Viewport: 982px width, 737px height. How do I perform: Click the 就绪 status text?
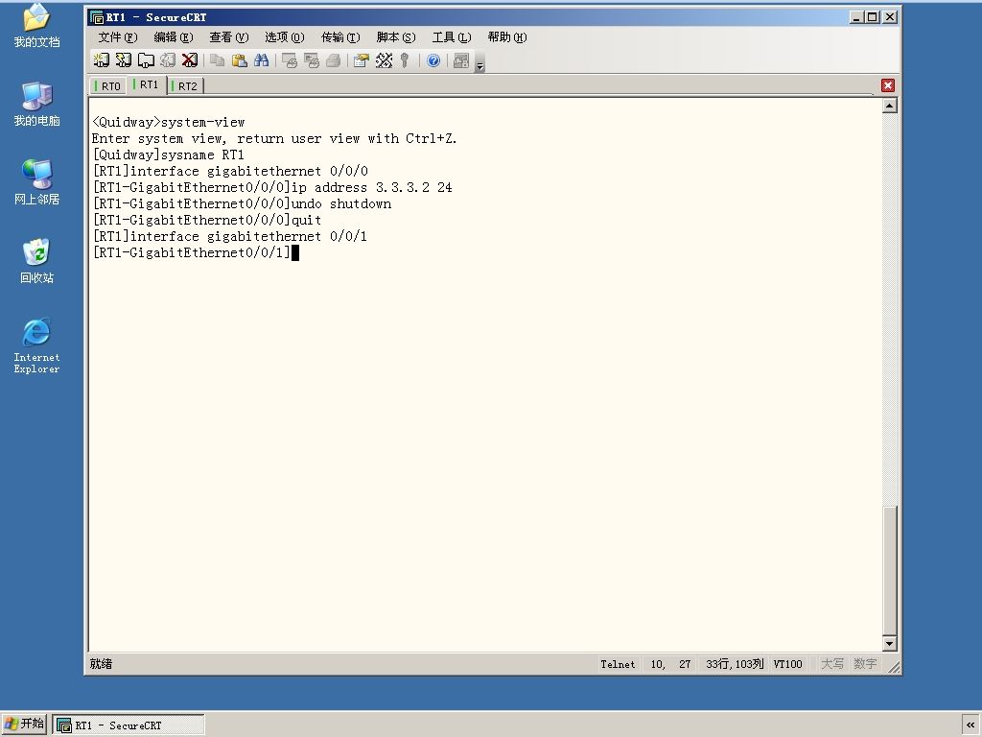101,664
